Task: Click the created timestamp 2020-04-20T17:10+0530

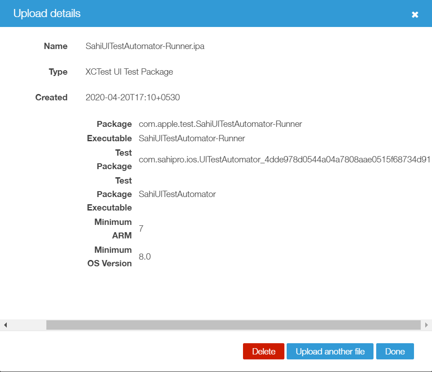Action: tap(132, 98)
